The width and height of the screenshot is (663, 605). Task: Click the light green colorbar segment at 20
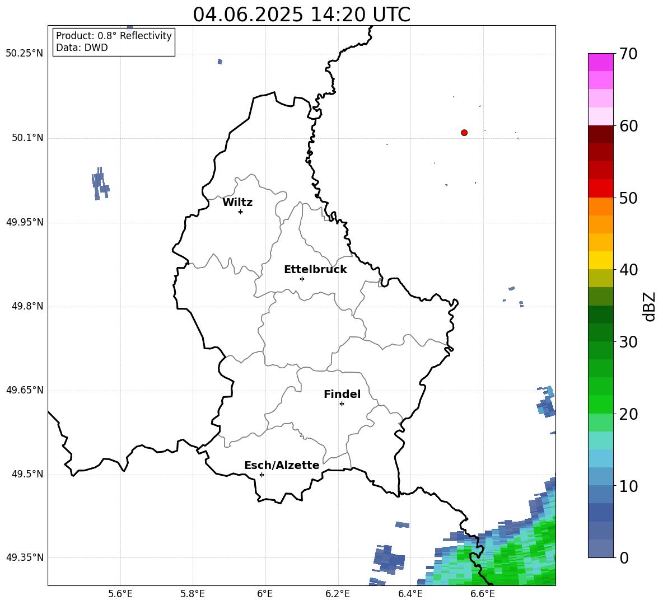600,423
